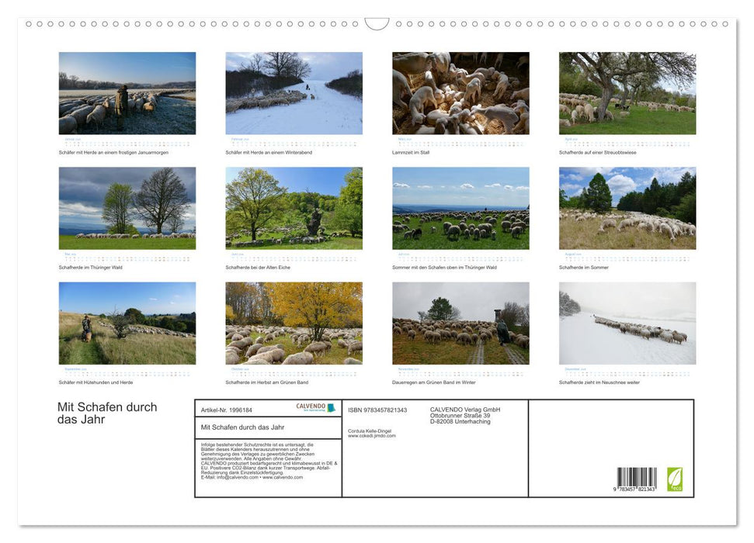Click the CALVENDO logo in the info box

tap(315, 407)
